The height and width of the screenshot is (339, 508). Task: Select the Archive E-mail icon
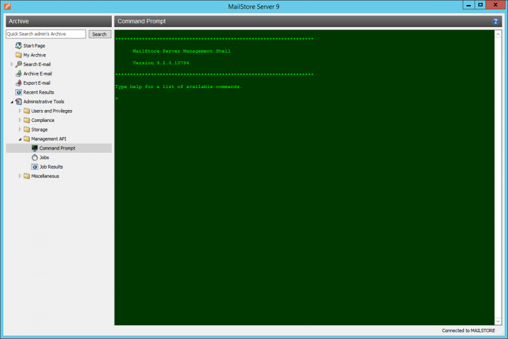click(x=19, y=74)
